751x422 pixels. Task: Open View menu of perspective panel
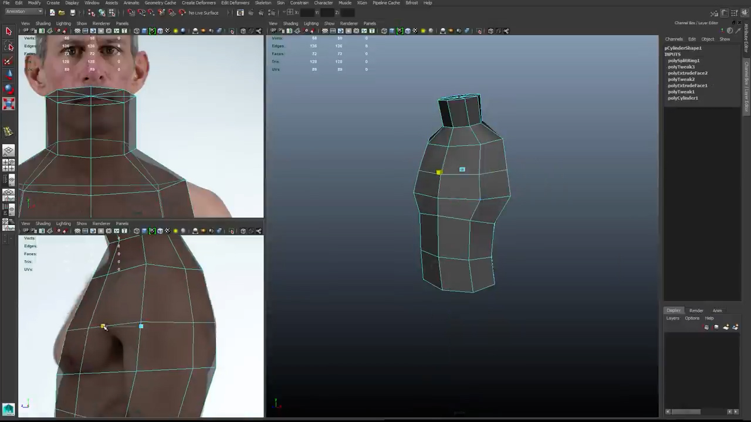point(273,23)
